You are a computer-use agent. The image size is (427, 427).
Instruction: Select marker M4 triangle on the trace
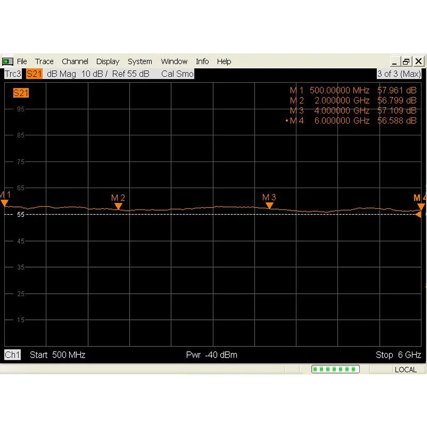click(421, 207)
